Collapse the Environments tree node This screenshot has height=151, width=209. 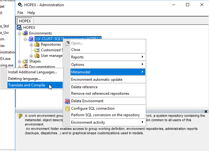(20, 33)
